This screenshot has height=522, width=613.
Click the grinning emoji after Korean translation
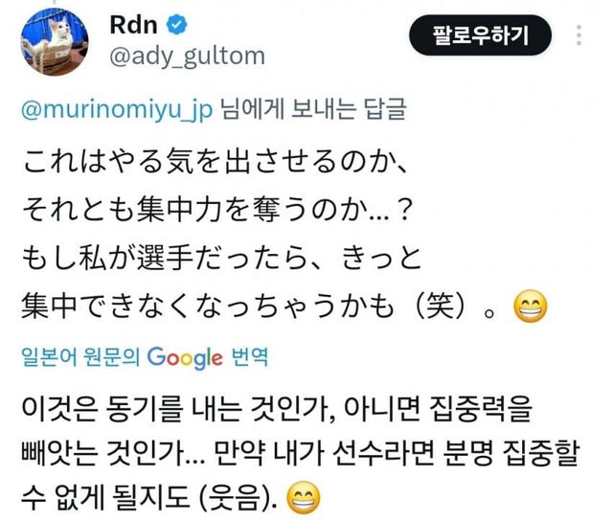coord(304,498)
